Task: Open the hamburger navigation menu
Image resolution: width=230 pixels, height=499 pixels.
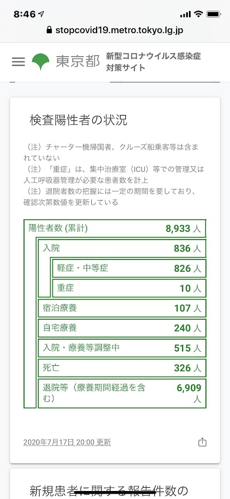Action: [18, 62]
